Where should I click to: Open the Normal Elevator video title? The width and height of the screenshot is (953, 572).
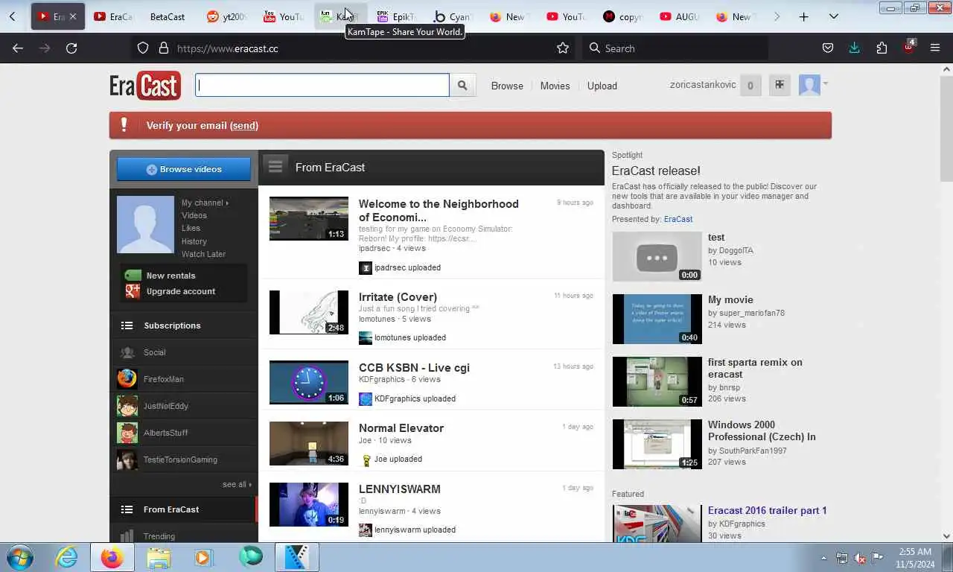(401, 428)
